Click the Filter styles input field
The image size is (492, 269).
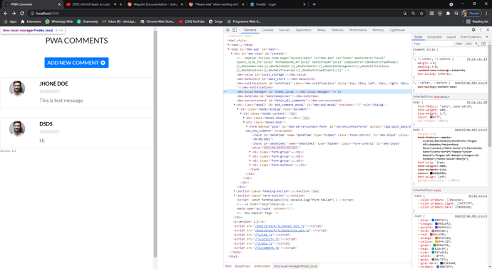(433, 44)
